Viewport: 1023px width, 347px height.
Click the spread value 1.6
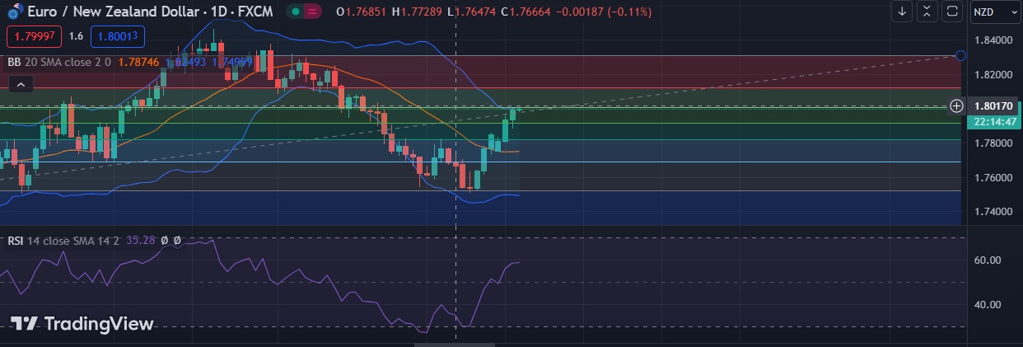click(76, 36)
